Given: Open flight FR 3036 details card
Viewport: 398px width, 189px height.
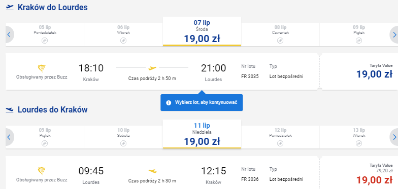Looking at the screenshot, I should pyautogui.click(x=162, y=172).
